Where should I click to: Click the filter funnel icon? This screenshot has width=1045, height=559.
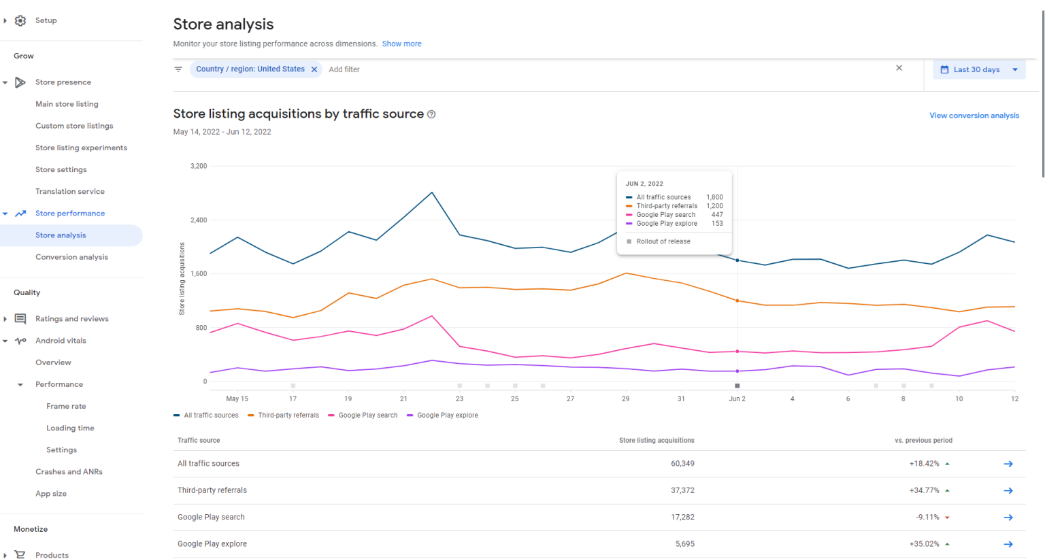pyautogui.click(x=178, y=69)
